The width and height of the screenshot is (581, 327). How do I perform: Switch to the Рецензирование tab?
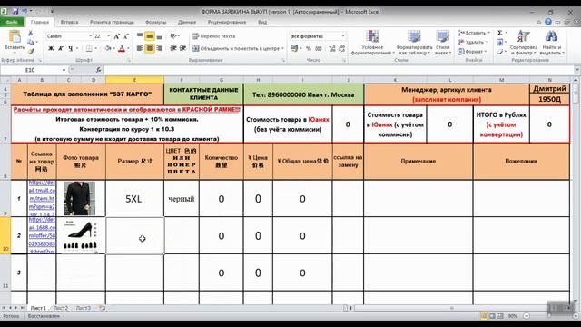[x=227, y=22]
